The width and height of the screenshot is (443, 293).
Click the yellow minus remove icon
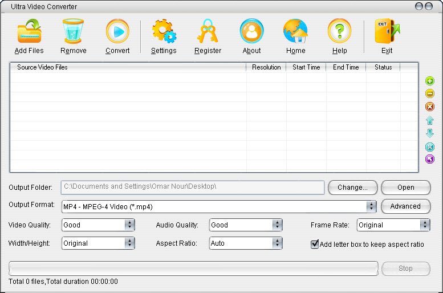tap(430, 93)
